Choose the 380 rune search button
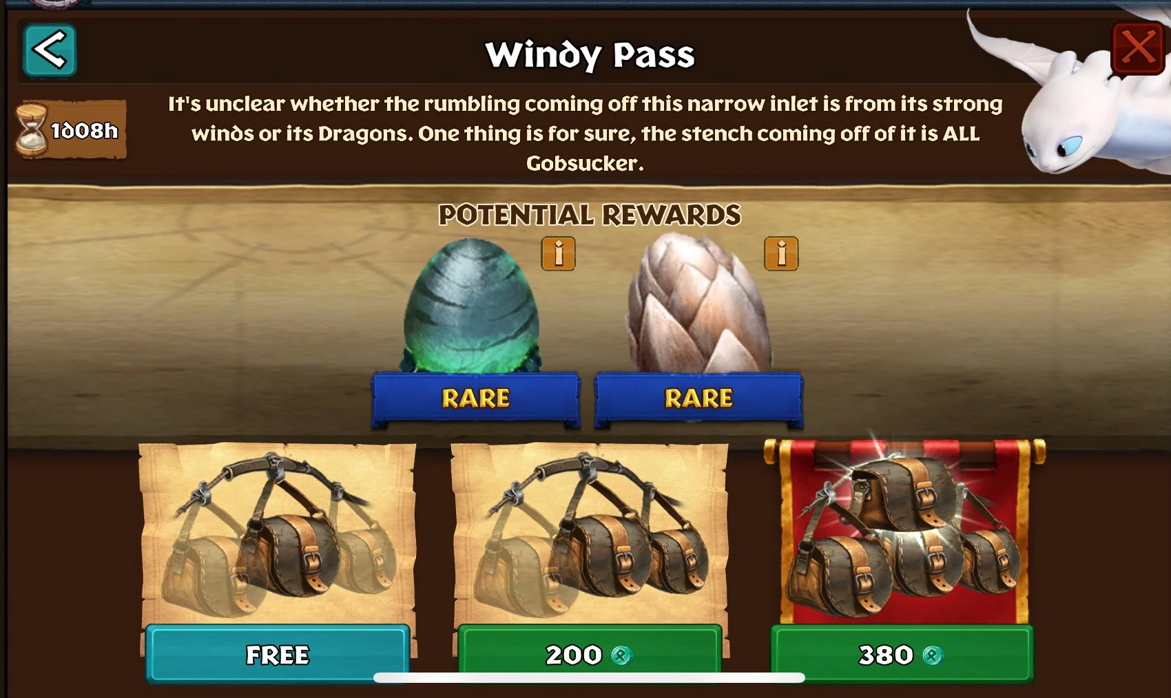Image resolution: width=1171 pixels, height=698 pixels. (x=902, y=654)
